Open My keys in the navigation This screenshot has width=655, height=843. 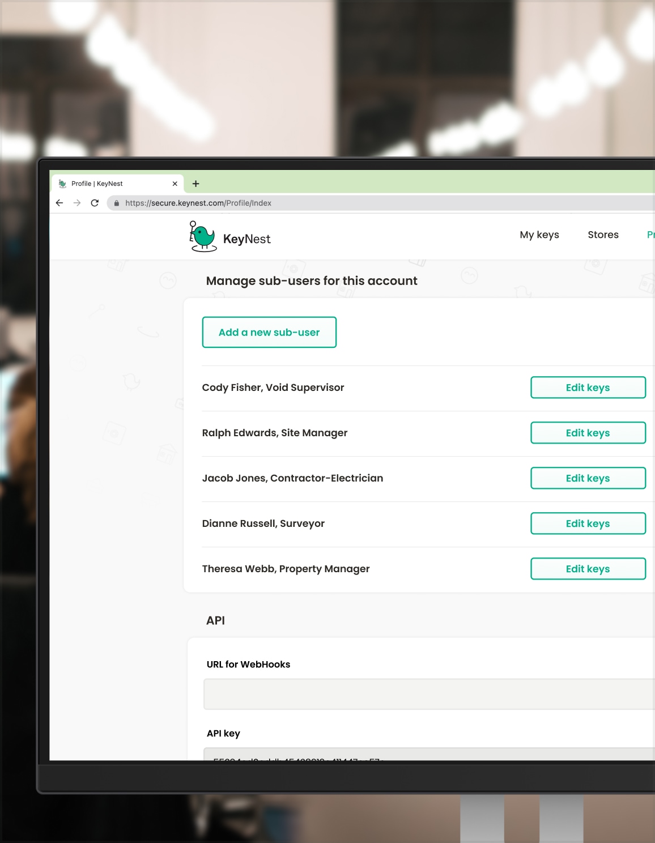(x=539, y=235)
